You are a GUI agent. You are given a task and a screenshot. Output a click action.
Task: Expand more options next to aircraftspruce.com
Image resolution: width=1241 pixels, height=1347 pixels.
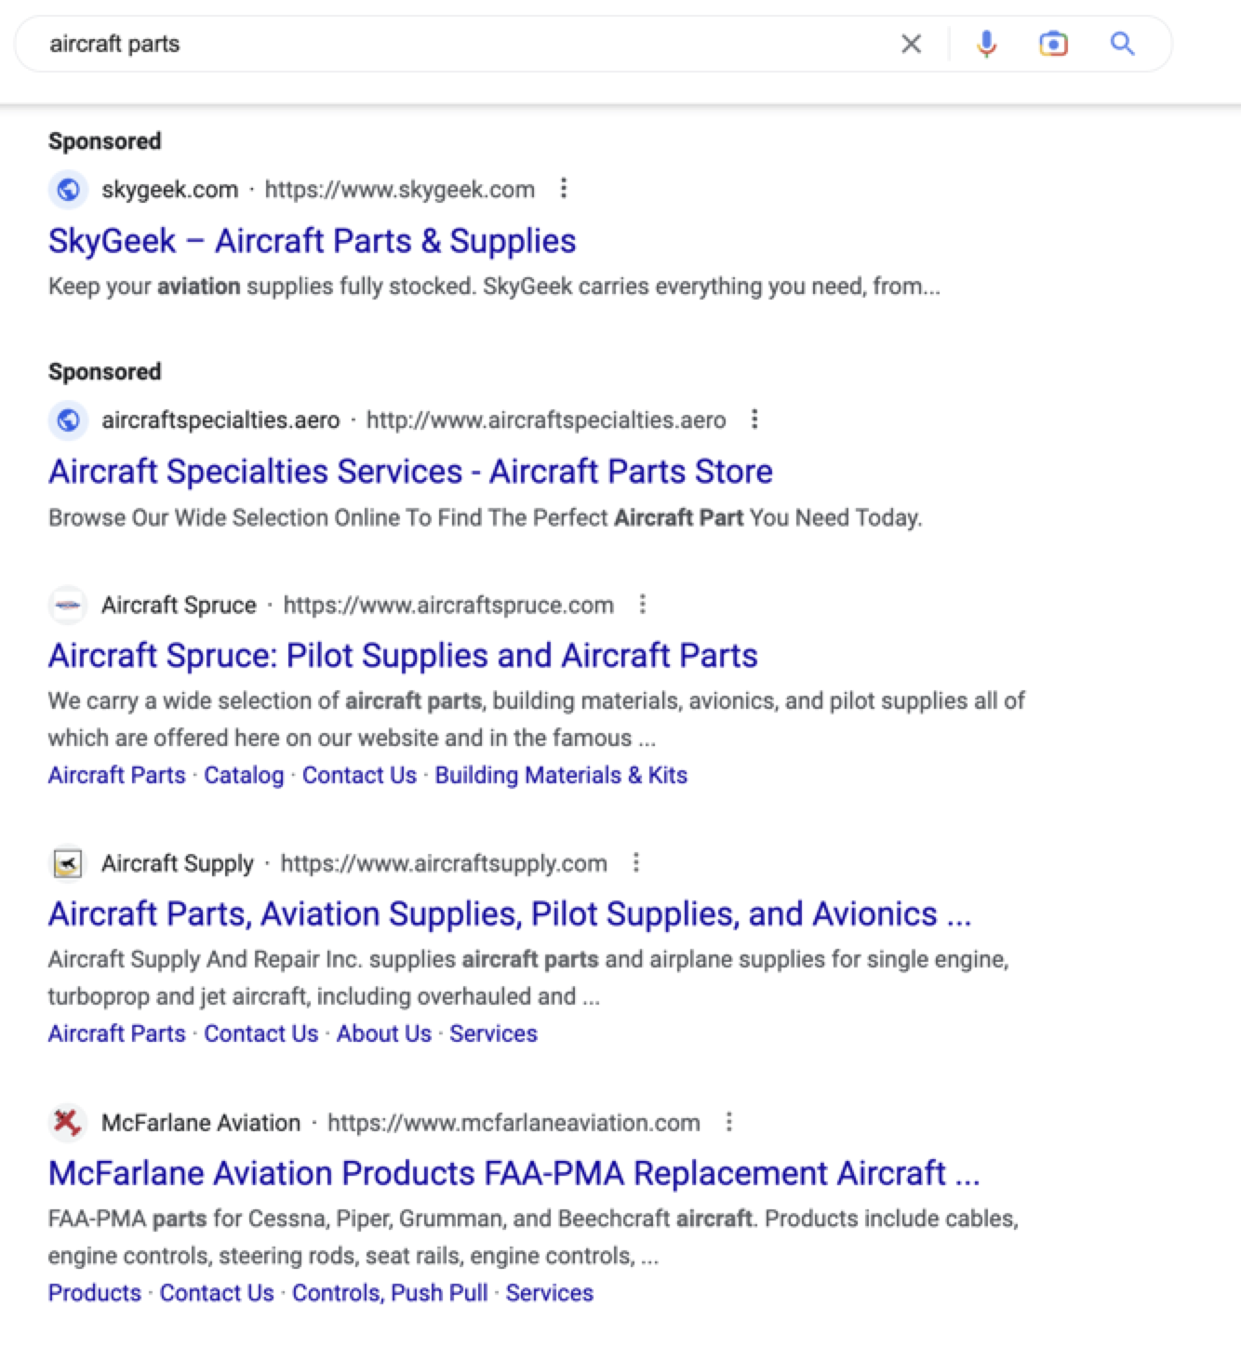coord(642,605)
